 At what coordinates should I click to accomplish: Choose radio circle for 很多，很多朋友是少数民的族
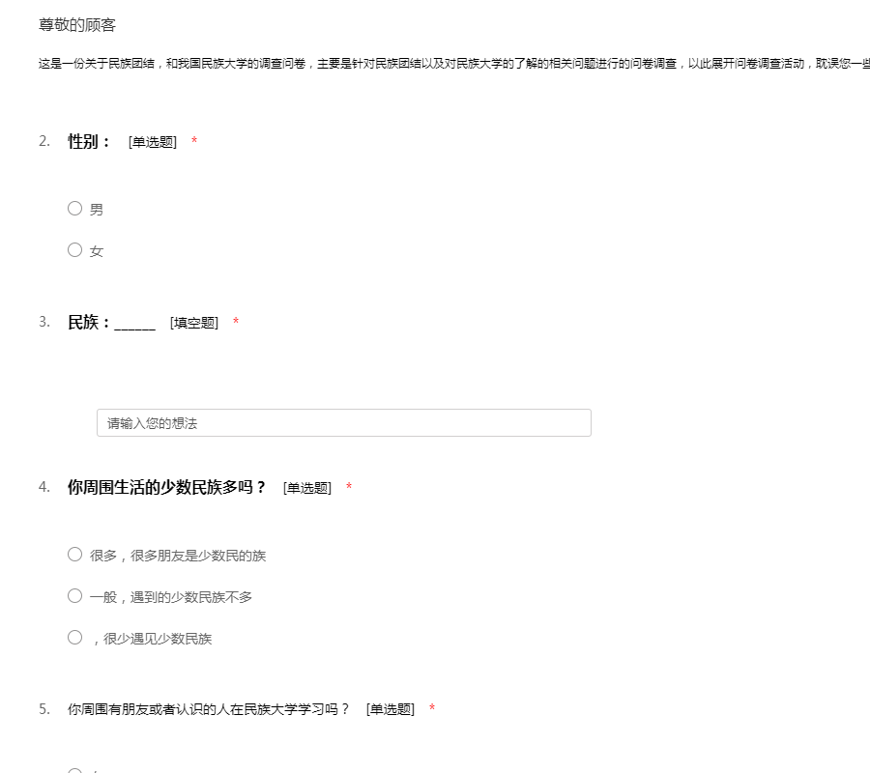point(74,554)
